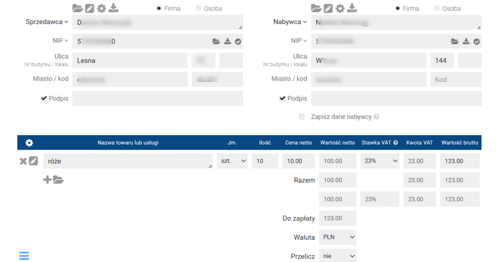Image resolution: width=497 pixels, height=262 pixels.
Task: Click the Cena netto field
Action: [x=298, y=161]
